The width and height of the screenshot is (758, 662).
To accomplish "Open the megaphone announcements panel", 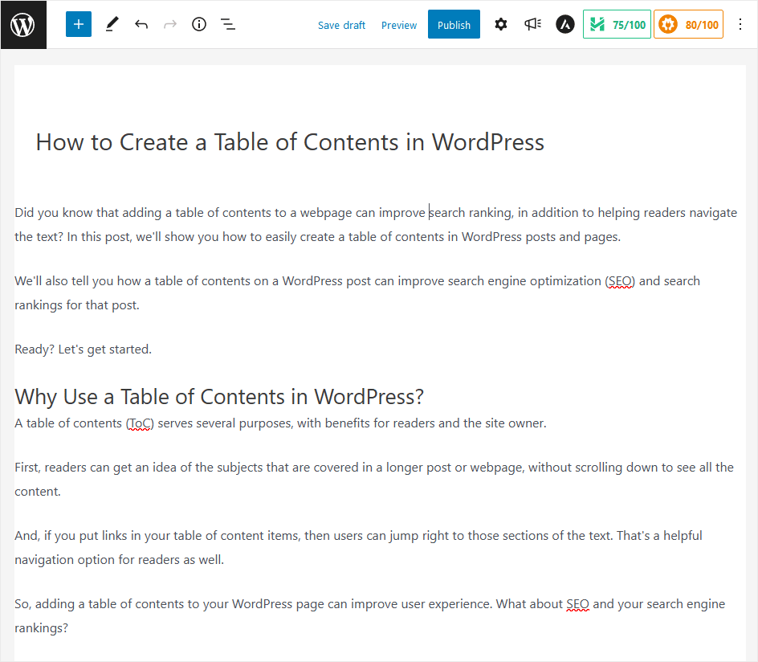I will pyautogui.click(x=532, y=24).
